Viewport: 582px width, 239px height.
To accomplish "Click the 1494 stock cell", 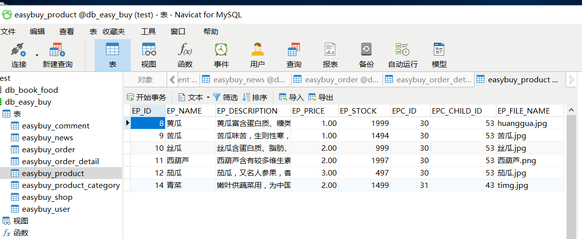I will [365, 136].
